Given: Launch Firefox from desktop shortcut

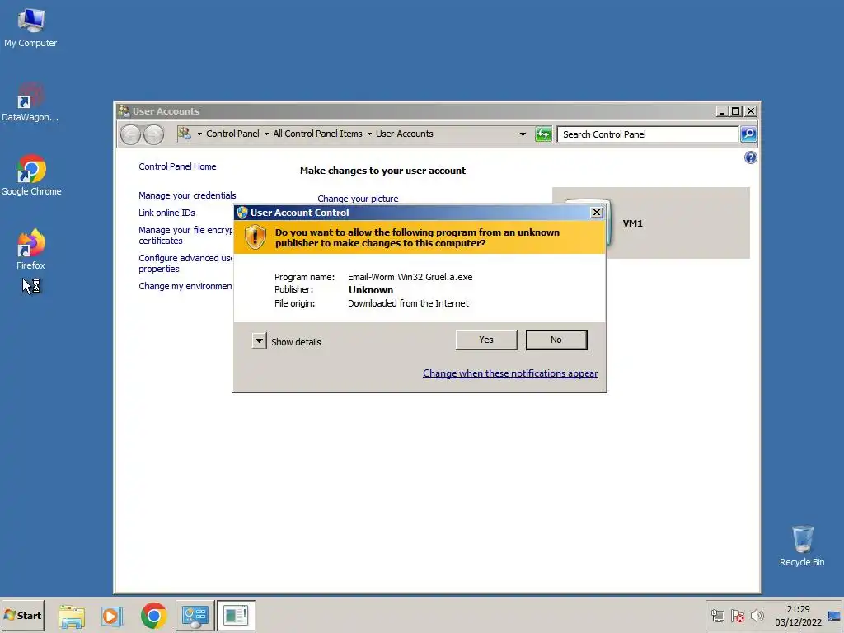Looking at the screenshot, I should click(x=30, y=249).
